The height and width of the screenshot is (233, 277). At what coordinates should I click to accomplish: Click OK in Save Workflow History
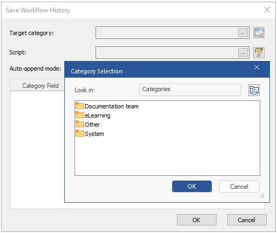(x=197, y=220)
